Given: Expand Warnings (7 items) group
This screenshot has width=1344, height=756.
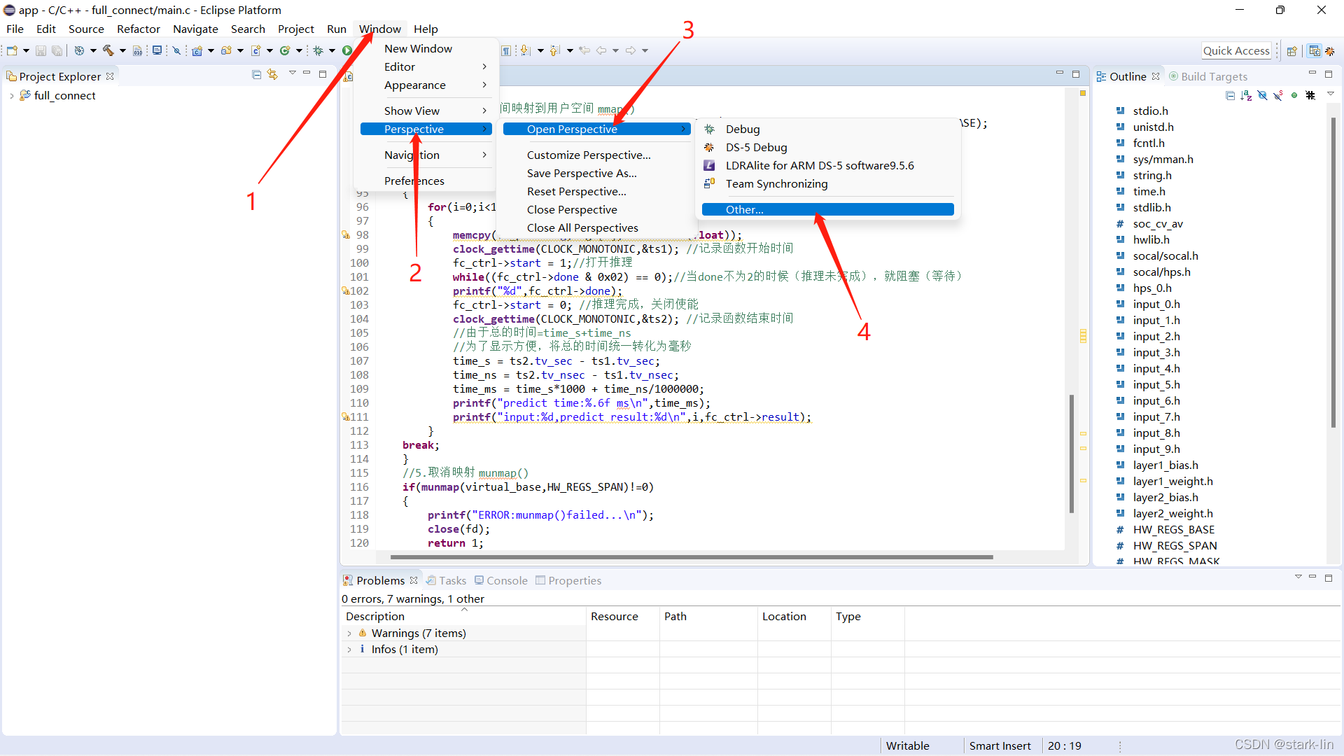Looking at the screenshot, I should [x=349, y=633].
